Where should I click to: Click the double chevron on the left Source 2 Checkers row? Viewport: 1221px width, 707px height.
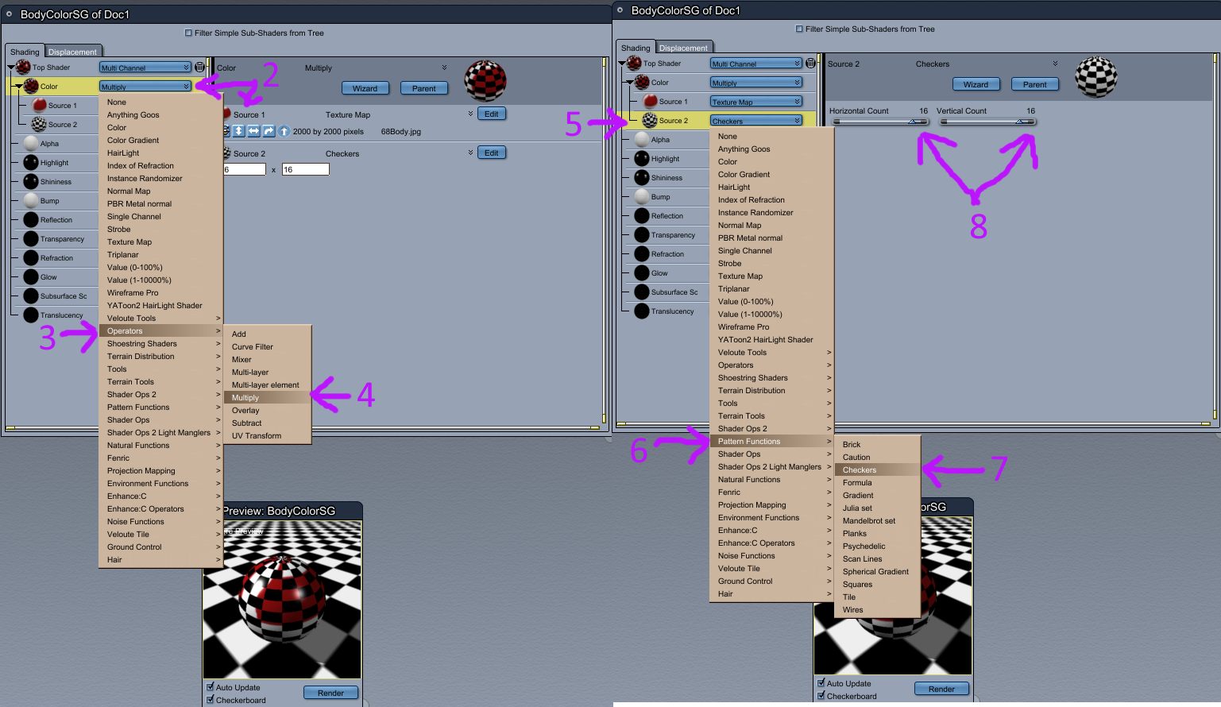point(470,153)
